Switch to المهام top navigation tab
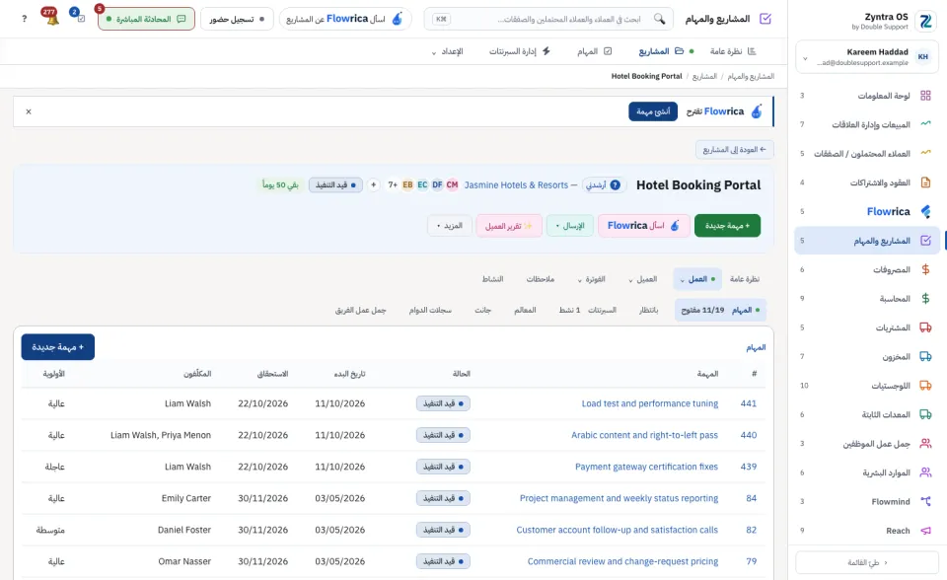Viewport: 947px width, 580px height. [594, 51]
